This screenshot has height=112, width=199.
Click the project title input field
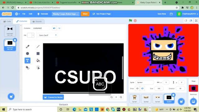[x=66, y=14]
